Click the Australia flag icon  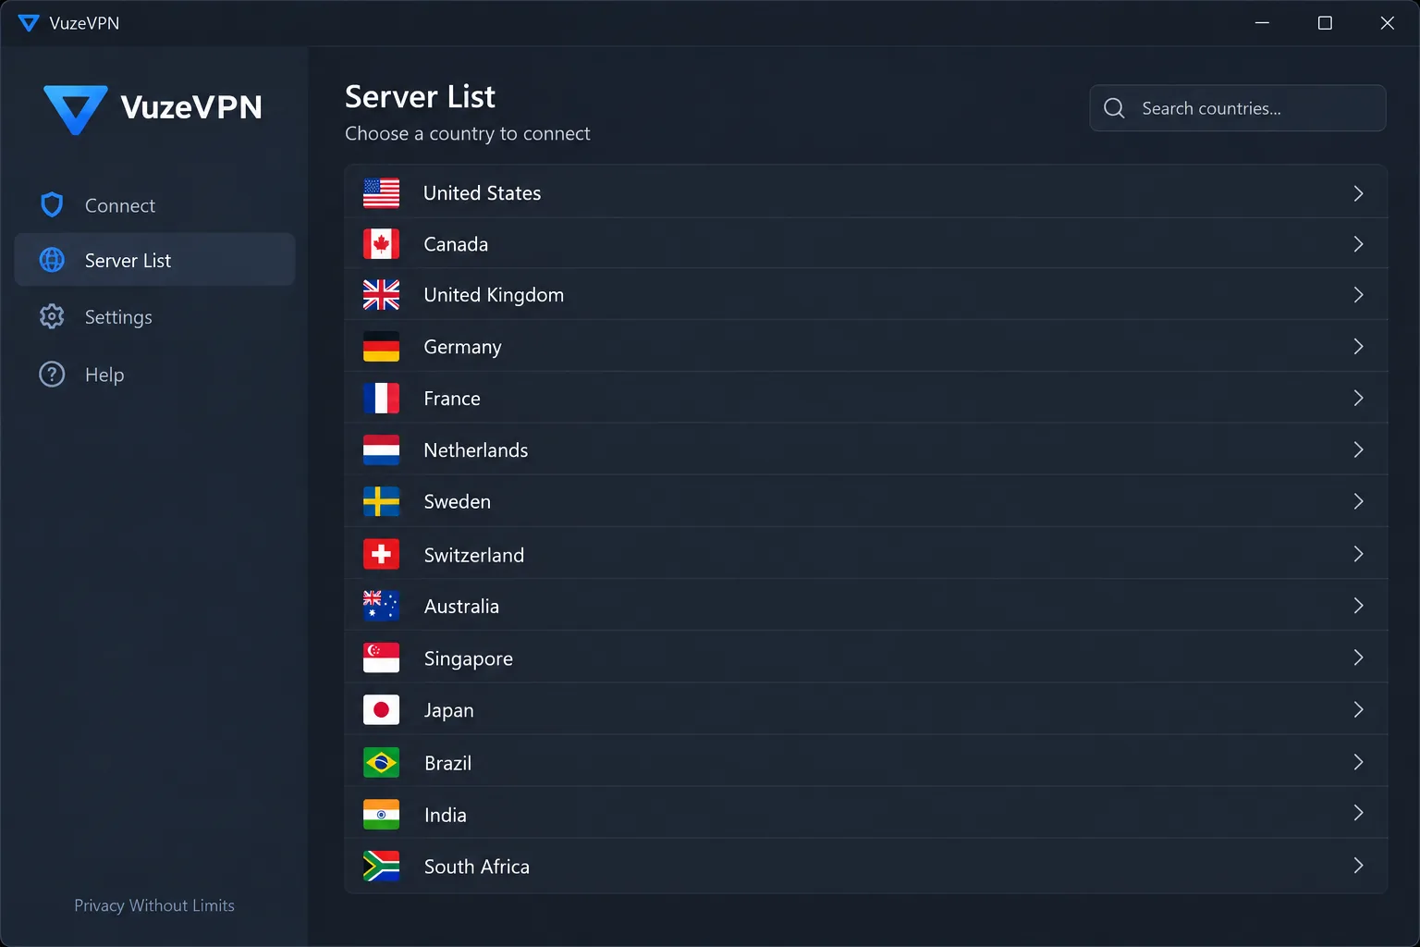[381, 606]
